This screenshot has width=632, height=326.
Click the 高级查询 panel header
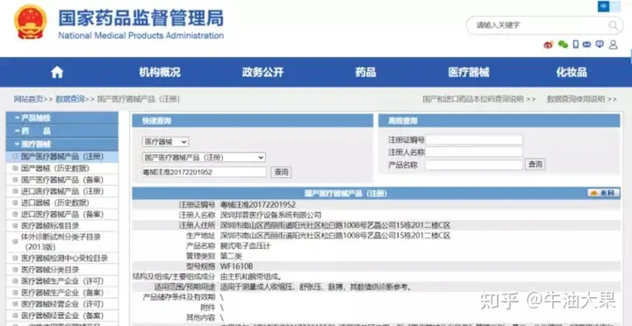499,121
